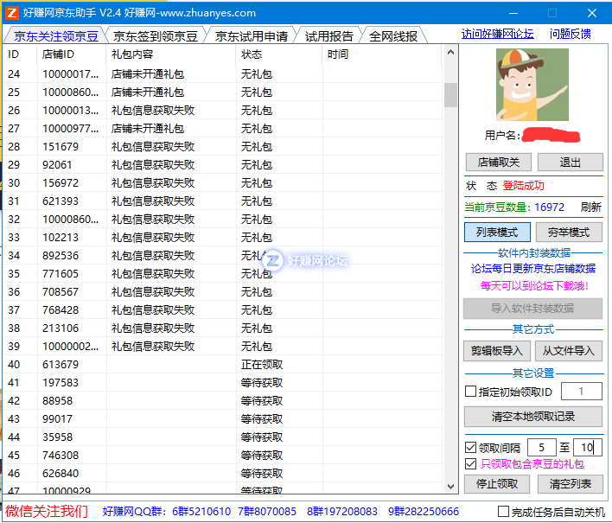Select the row with shop ID 35958
This screenshot has height=523, width=612.
coord(223,437)
